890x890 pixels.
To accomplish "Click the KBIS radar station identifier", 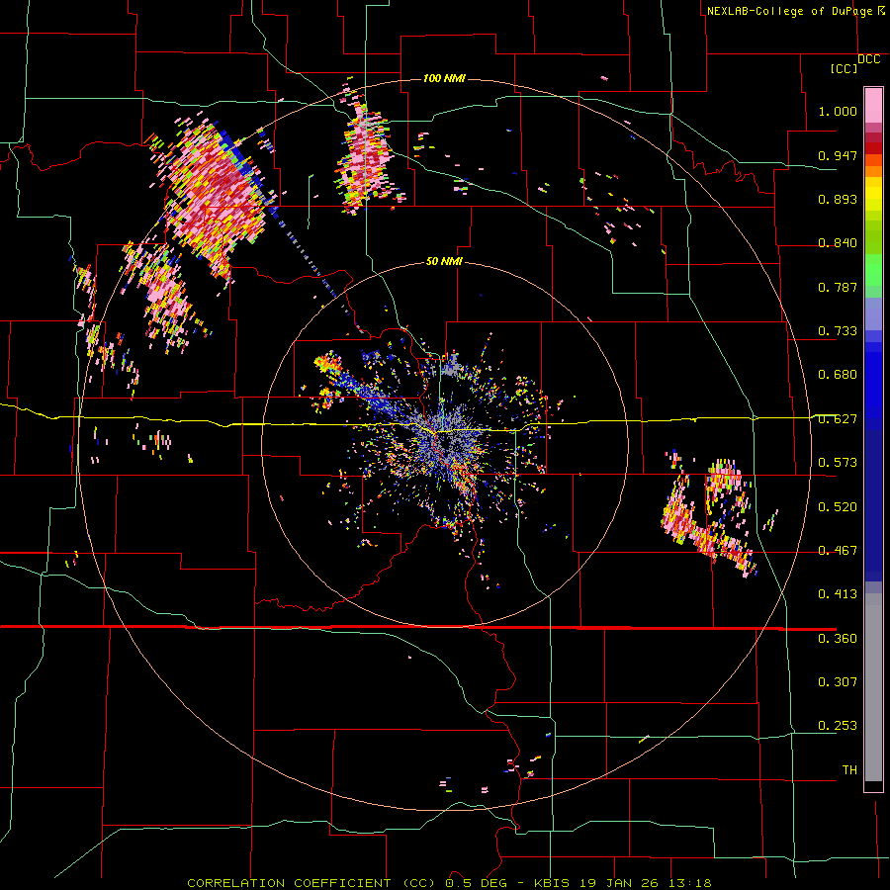I will pyautogui.click(x=554, y=883).
